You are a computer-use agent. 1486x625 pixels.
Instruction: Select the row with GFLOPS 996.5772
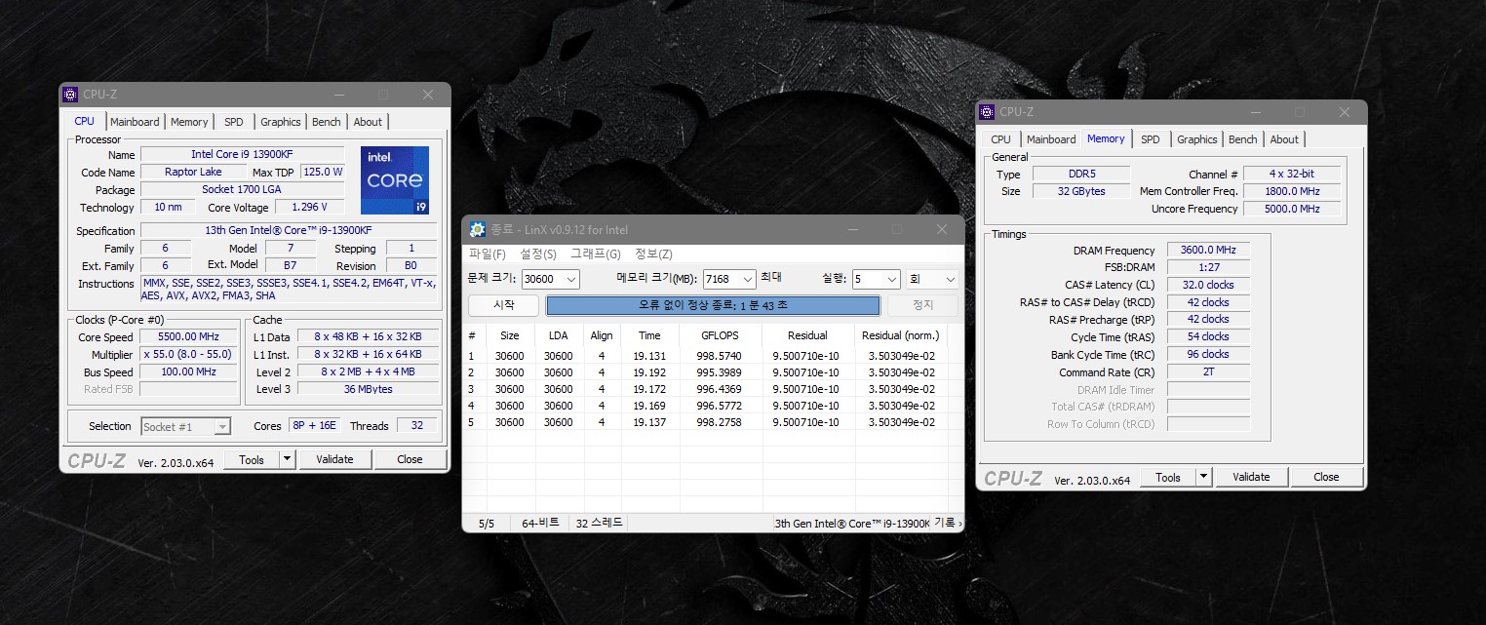coord(712,406)
